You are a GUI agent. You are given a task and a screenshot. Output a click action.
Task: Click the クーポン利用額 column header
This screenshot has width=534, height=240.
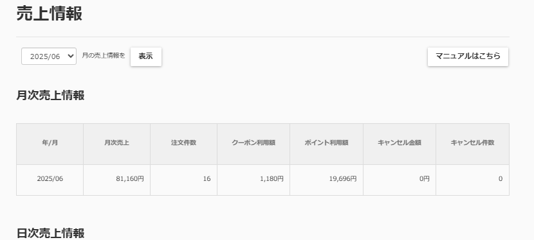click(x=253, y=144)
